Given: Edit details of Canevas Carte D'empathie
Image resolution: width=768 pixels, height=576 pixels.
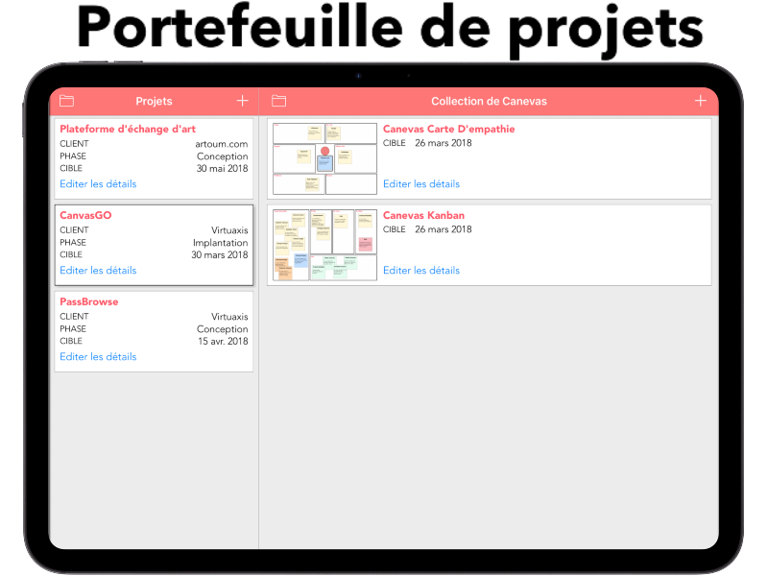Looking at the screenshot, I should [421, 184].
